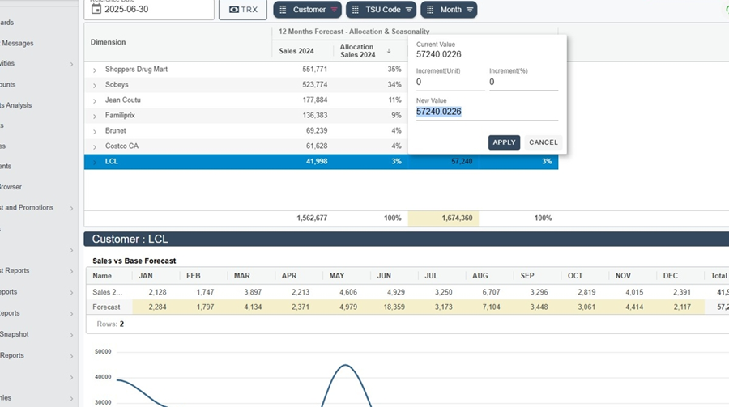Open Messages in the sidebar
This screenshot has height=407, width=729.
[x=17, y=43]
